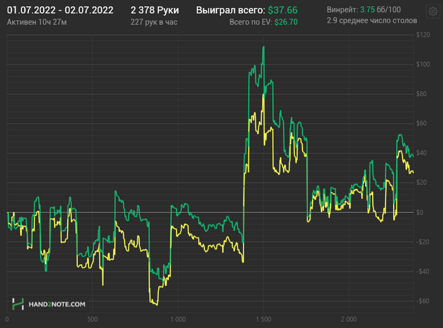Click the total won value $37.66
The height and width of the screenshot is (328, 443).
tap(283, 11)
